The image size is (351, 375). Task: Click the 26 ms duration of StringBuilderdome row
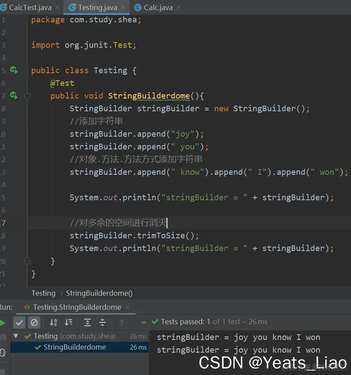pos(138,347)
